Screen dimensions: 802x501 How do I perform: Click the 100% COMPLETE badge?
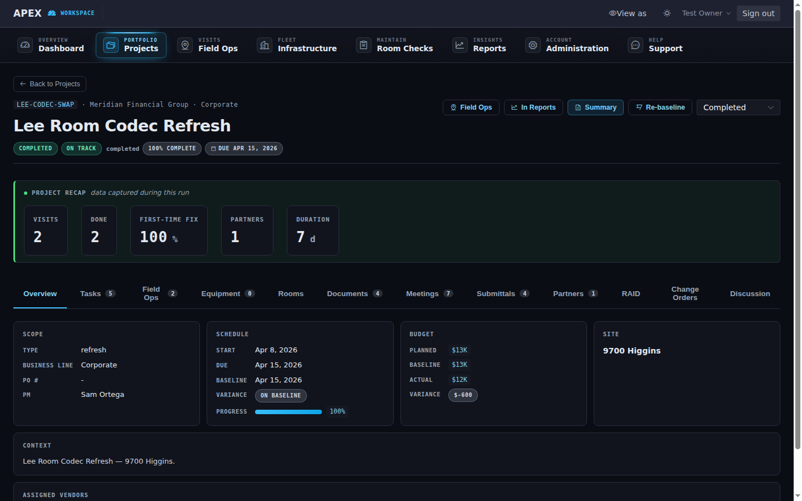172,149
